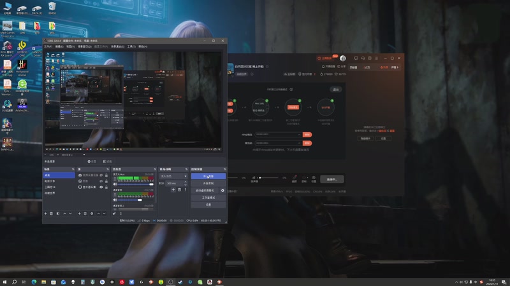Copy the stream key in streaming app

tap(307, 143)
